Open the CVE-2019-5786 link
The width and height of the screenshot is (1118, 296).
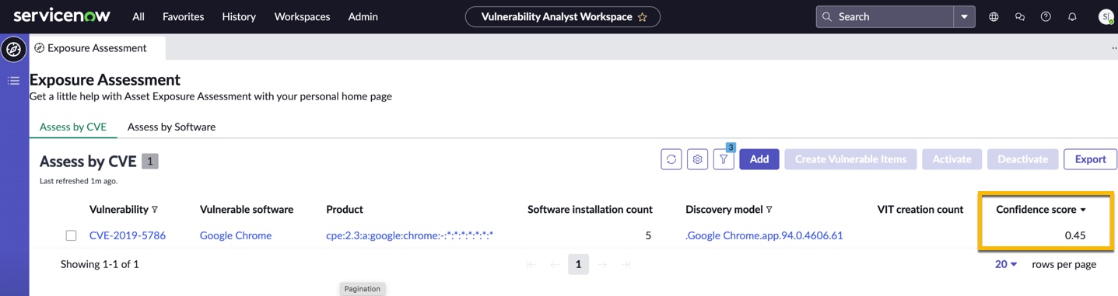(128, 235)
